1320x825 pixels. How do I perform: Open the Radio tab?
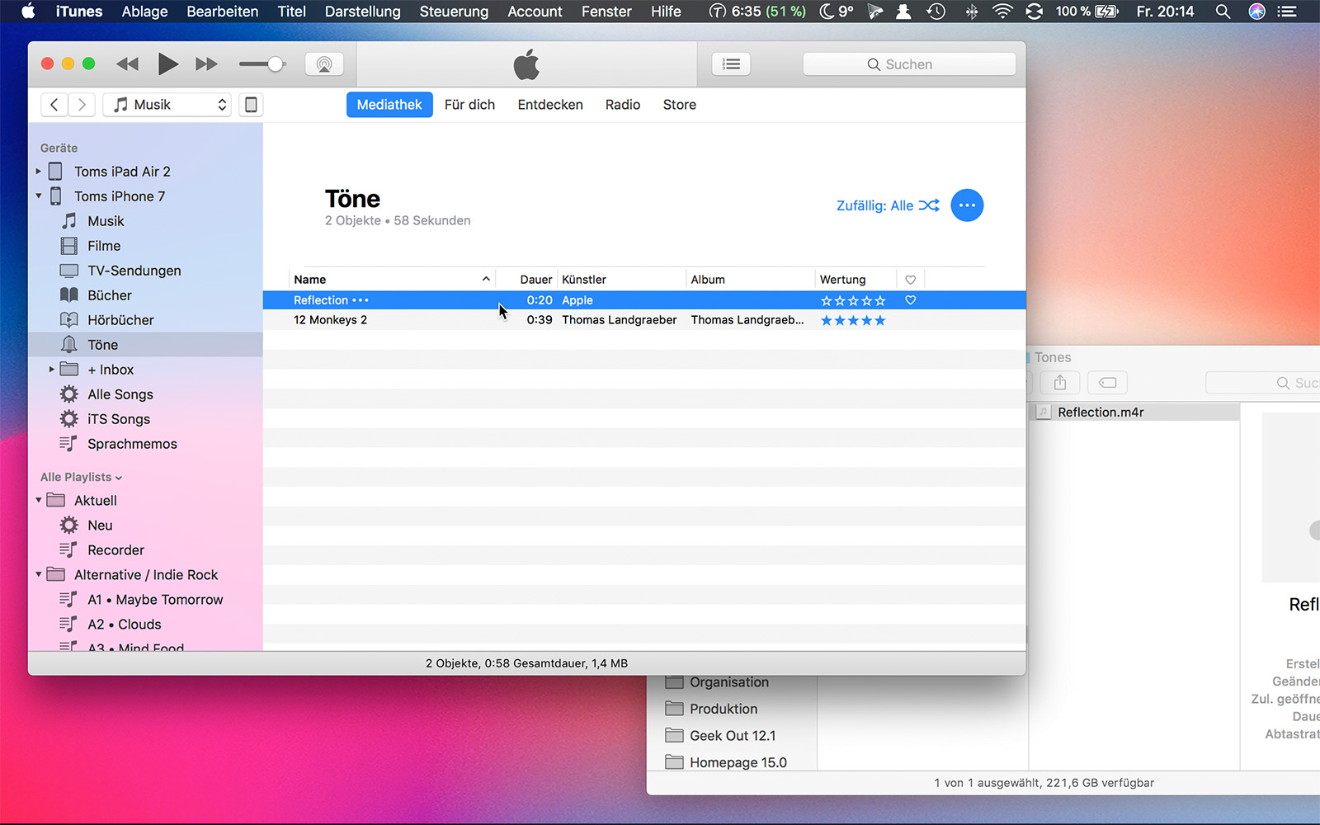[x=623, y=105]
